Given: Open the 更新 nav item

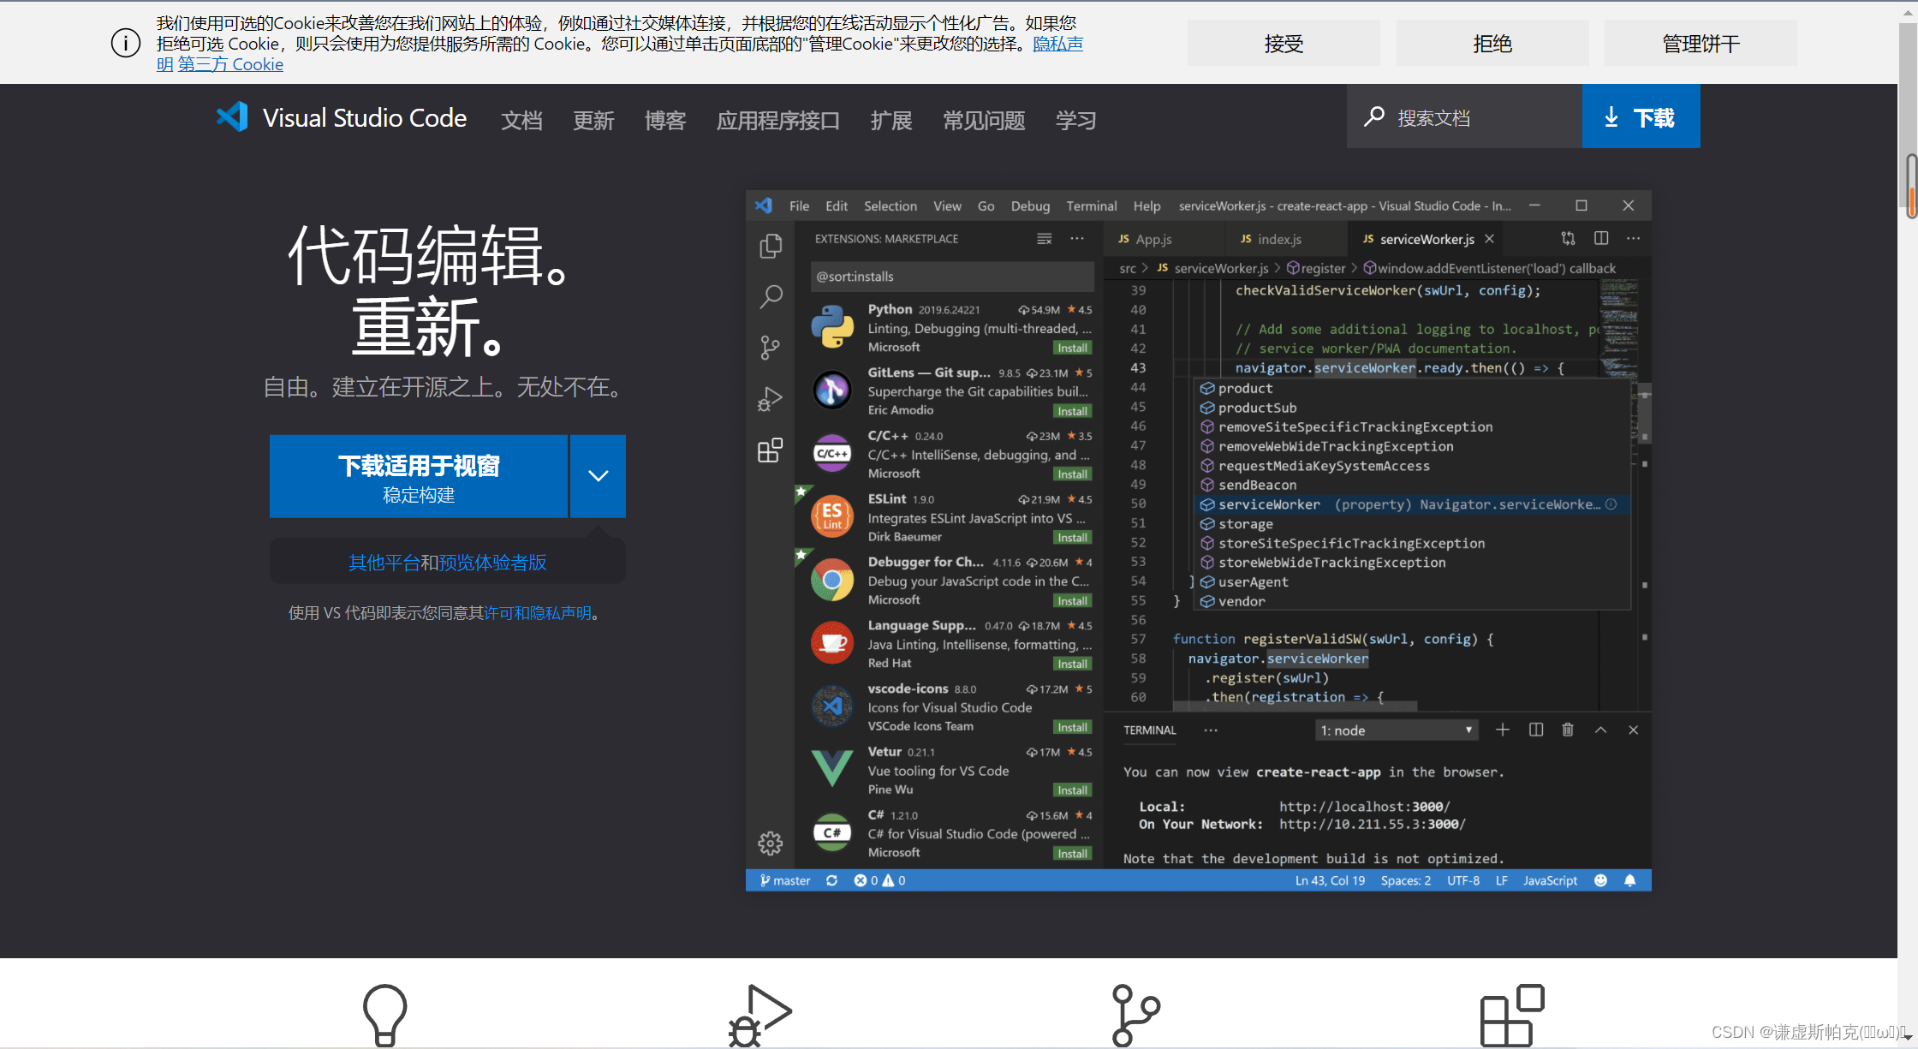Looking at the screenshot, I should pyautogui.click(x=593, y=120).
